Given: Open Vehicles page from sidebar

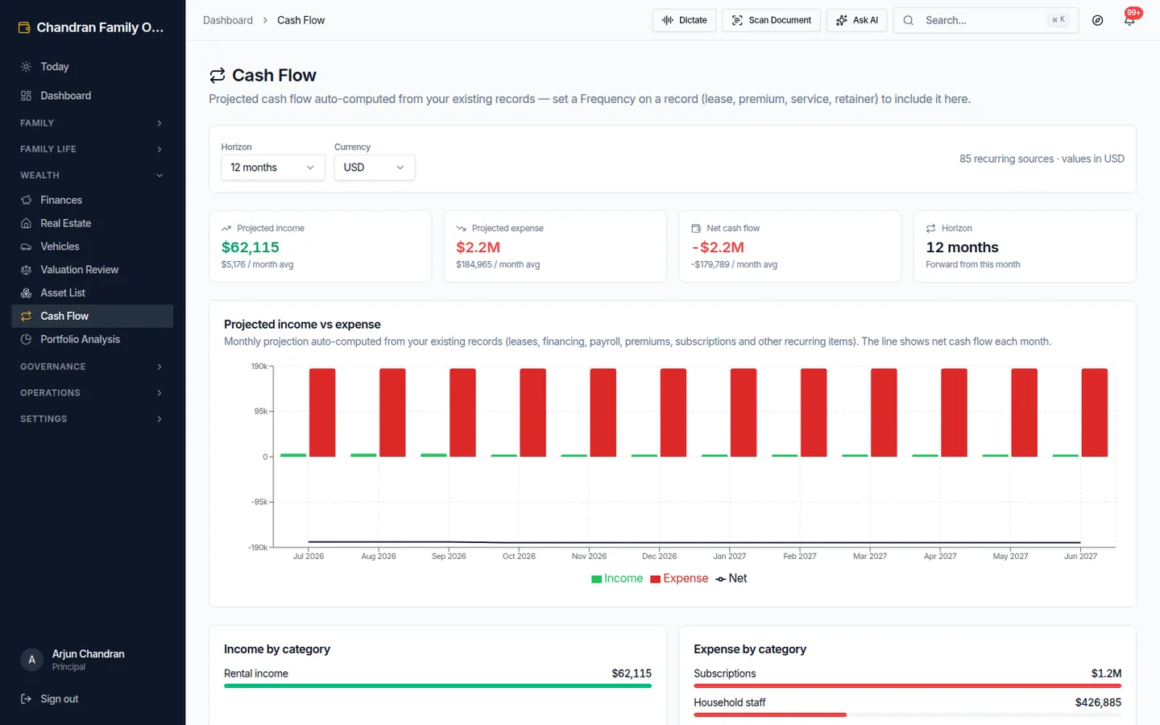Looking at the screenshot, I should coord(92,246).
